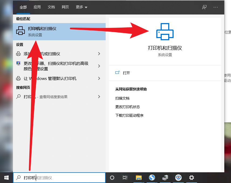The width and height of the screenshot is (231, 183).
Task: Click printer icon beside 管理默认打印机
Action: pyautogui.click(x=18, y=78)
